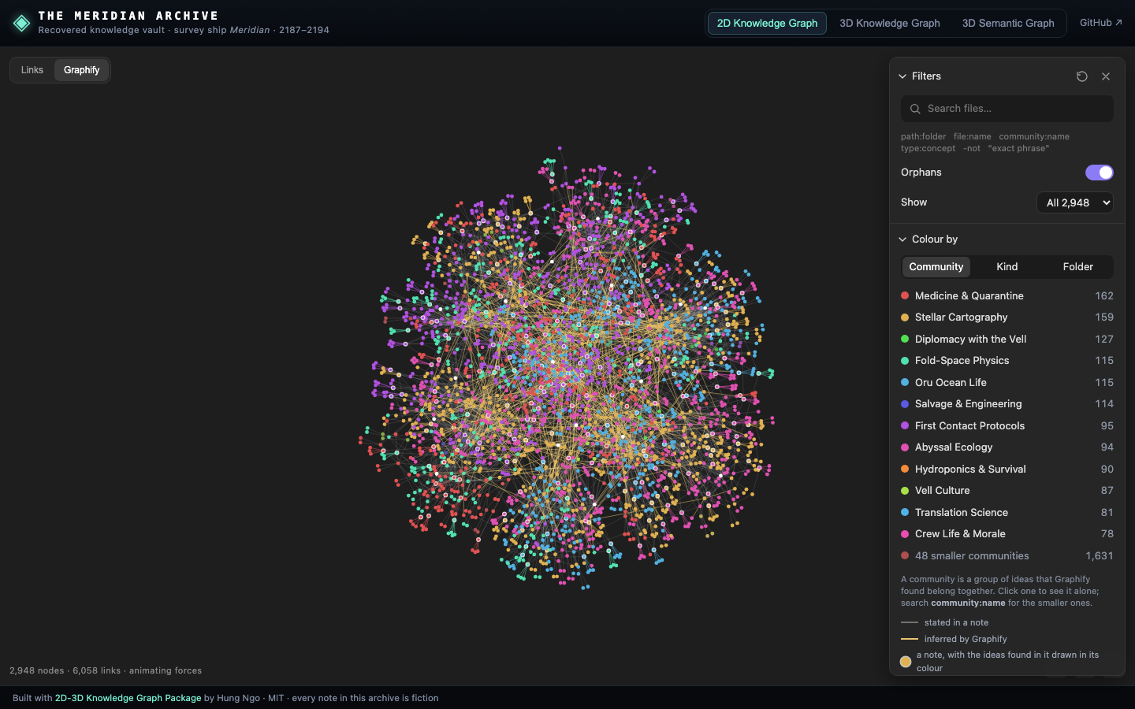Colour by Folder

coord(1077,267)
